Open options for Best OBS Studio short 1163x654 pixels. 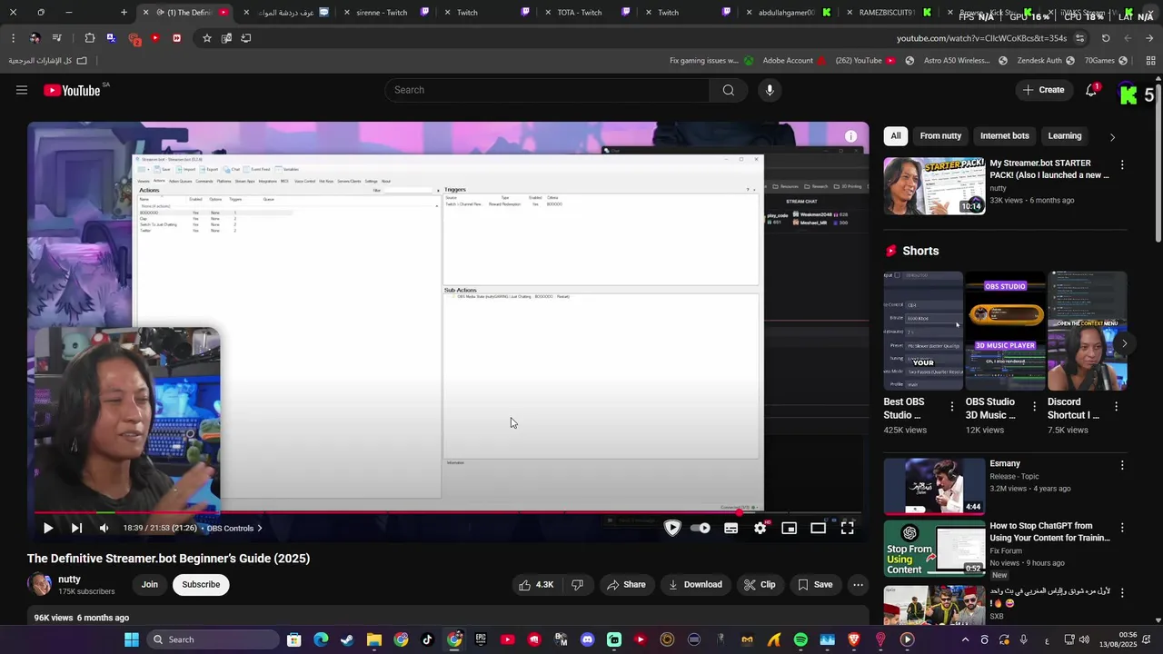coord(952,406)
